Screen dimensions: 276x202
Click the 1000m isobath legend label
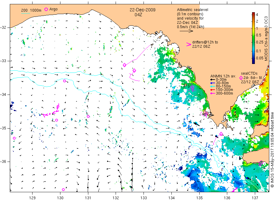tap(36, 10)
